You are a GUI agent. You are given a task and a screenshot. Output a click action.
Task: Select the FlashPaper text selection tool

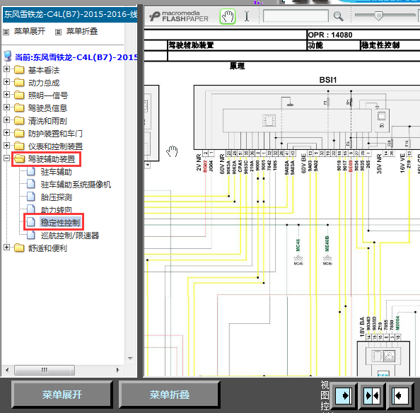coord(247,16)
